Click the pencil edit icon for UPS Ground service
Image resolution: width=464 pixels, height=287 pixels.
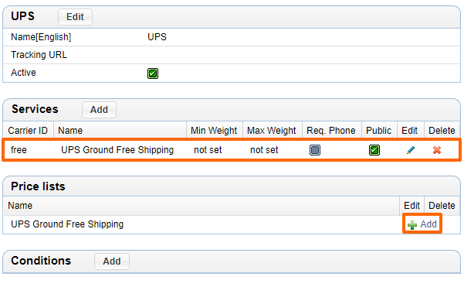coord(411,150)
